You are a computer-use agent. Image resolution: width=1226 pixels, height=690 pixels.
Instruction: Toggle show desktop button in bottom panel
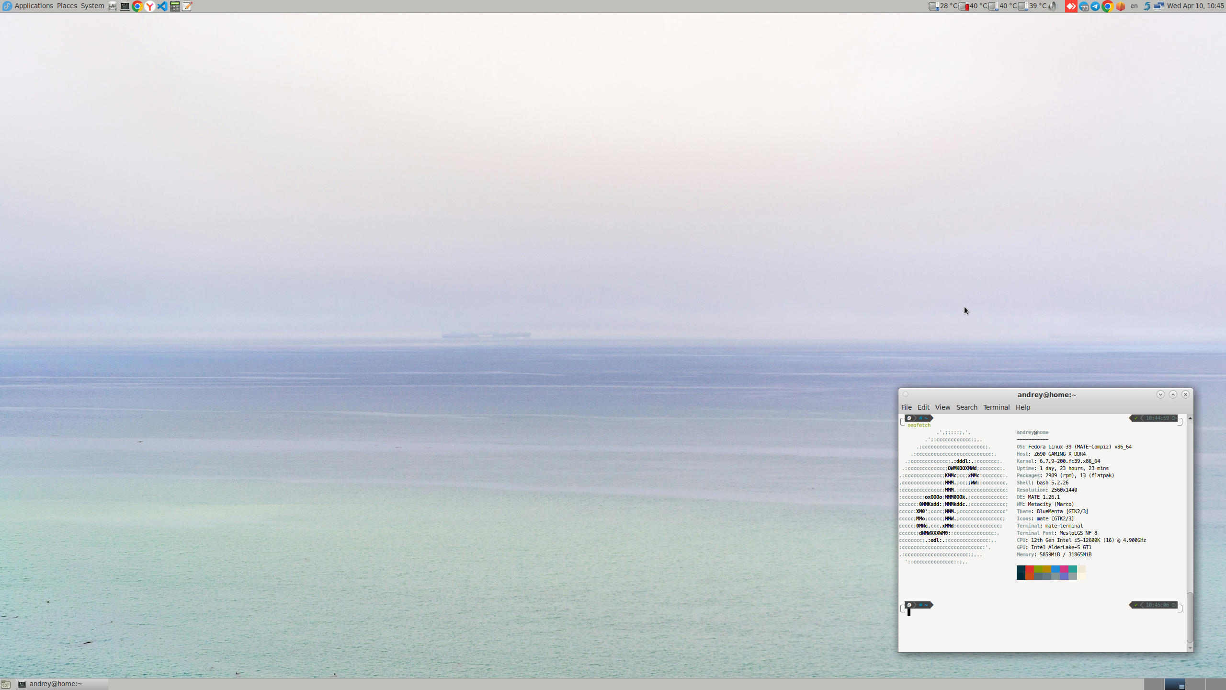[6, 684]
